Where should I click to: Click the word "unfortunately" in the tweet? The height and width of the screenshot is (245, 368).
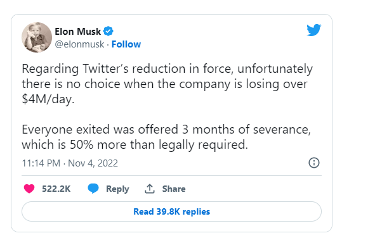pos(275,69)
